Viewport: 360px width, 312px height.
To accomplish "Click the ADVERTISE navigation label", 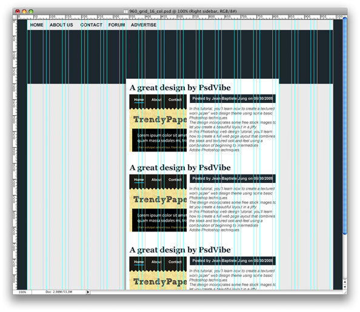I will [x=144, y=25].
